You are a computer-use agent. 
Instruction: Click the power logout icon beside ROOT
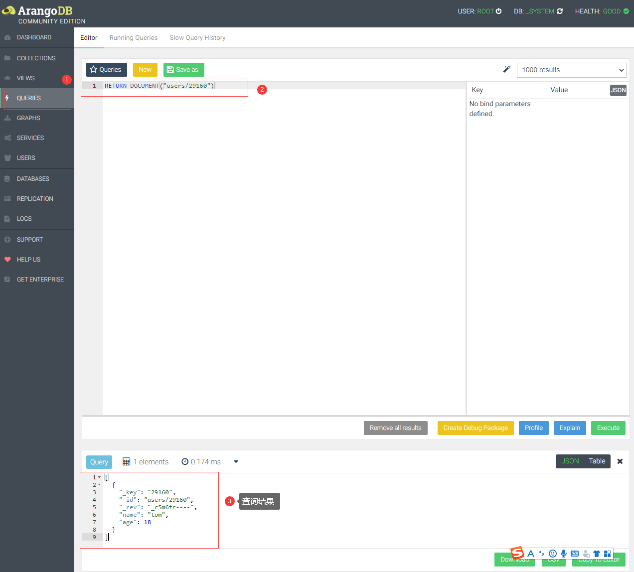point(498,10)
